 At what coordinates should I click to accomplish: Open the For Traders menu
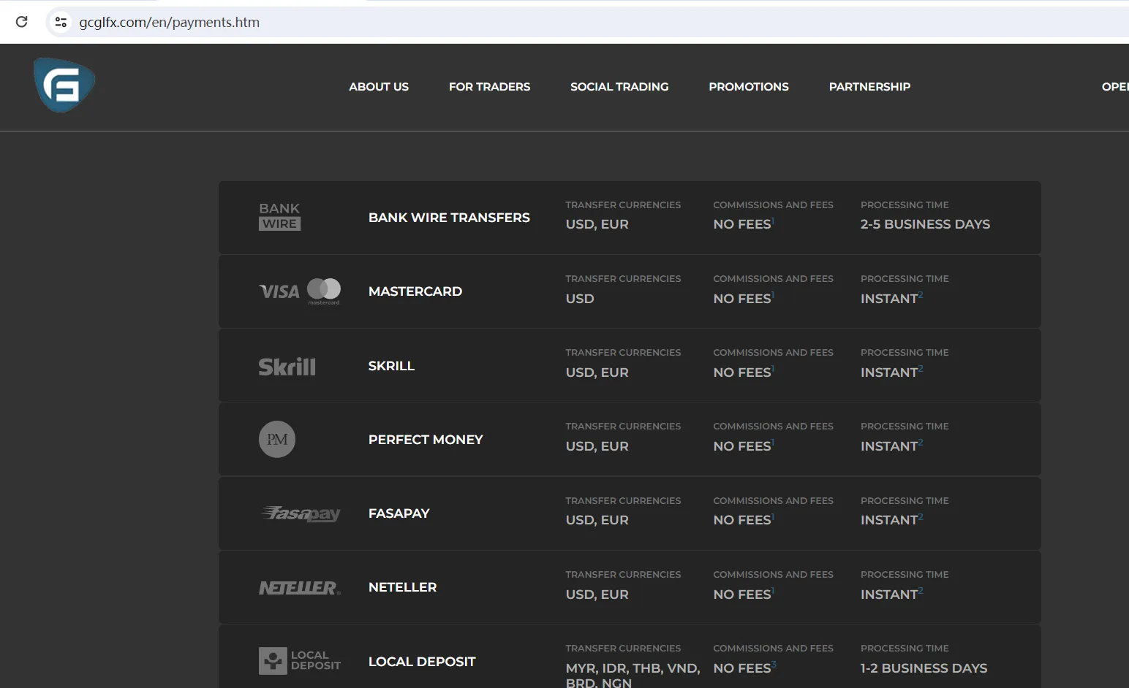[489, 86]
